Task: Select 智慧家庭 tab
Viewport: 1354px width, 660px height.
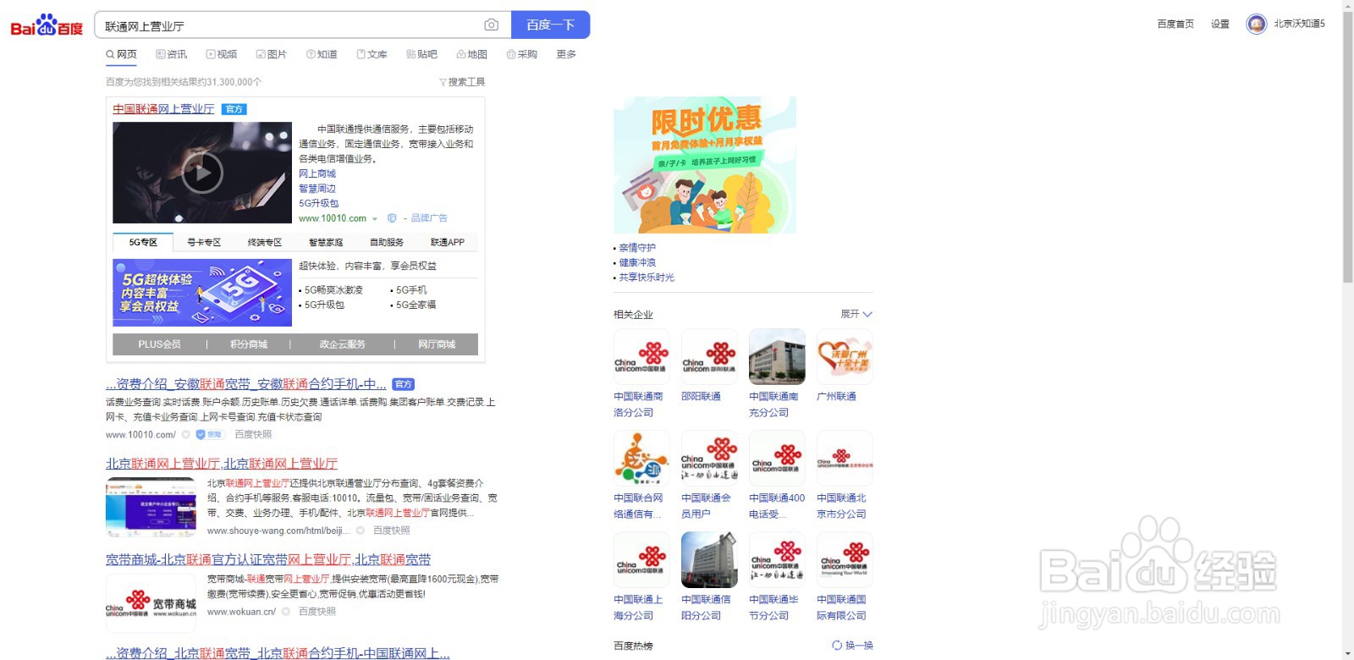Action: (x=326, y=242)
